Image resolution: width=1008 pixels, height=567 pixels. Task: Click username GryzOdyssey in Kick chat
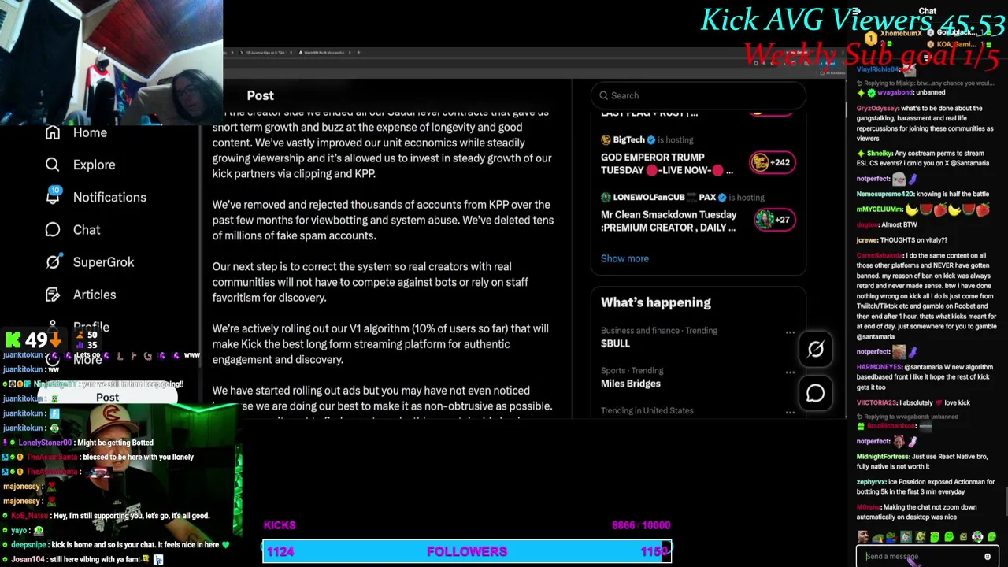pyautogui.click(x=877, y=108)
